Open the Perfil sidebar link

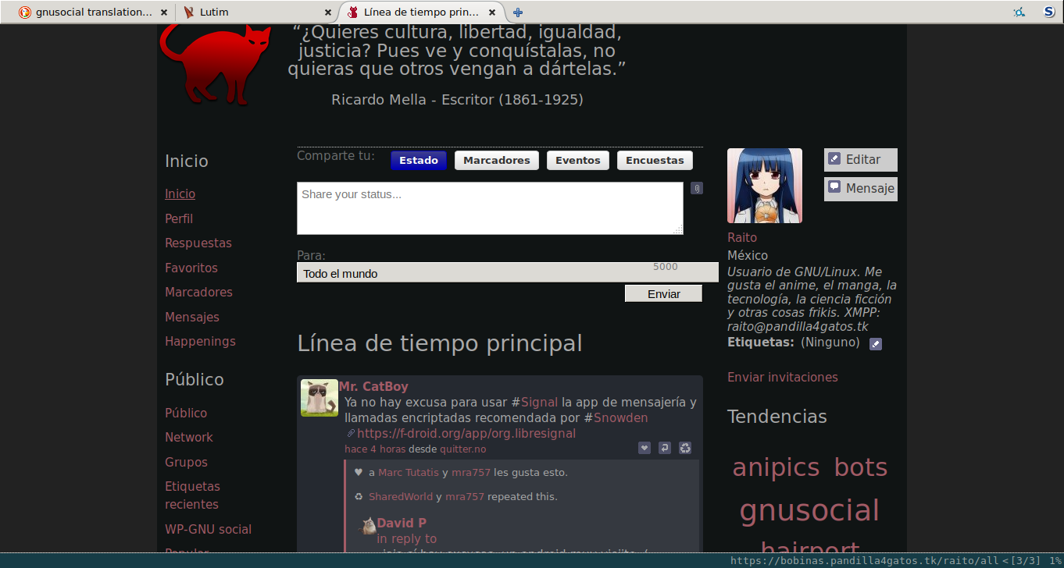[179, 218]
